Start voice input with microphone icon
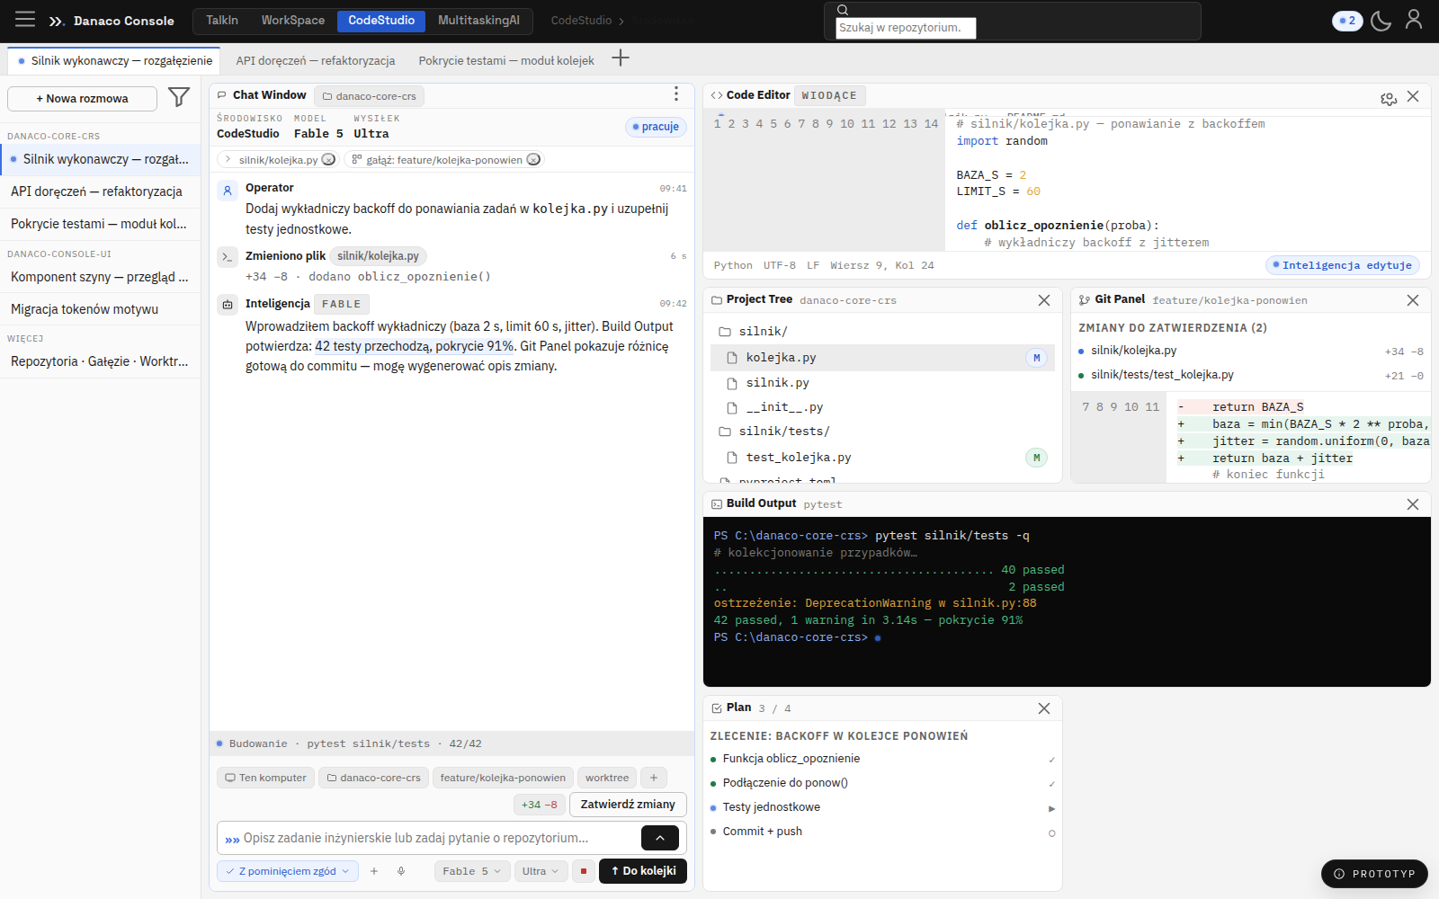The width and height of the screenshot is (1439, 899). (401, 871)
